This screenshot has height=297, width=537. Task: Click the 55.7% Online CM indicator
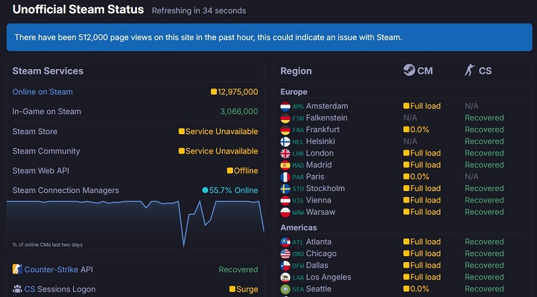(x=230, y=190)
